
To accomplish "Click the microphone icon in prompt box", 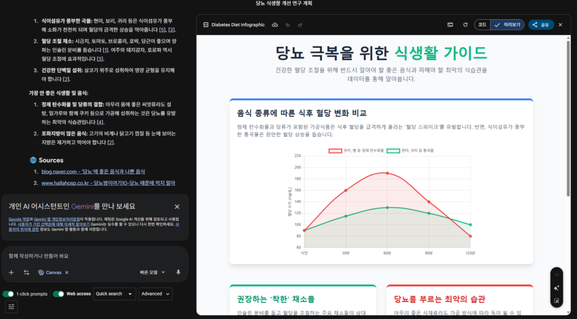I will click(178, 272).
